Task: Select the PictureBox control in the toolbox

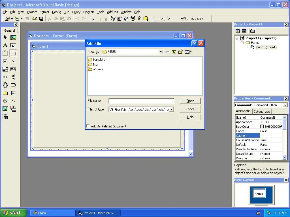Action: click(x=13, y=38)
